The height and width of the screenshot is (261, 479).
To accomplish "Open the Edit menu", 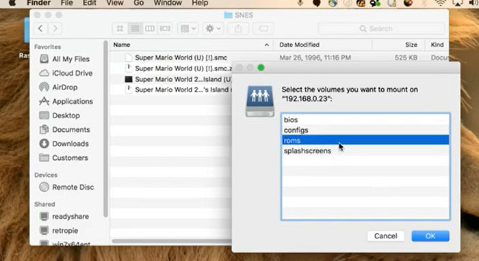I will coord(90,3).
